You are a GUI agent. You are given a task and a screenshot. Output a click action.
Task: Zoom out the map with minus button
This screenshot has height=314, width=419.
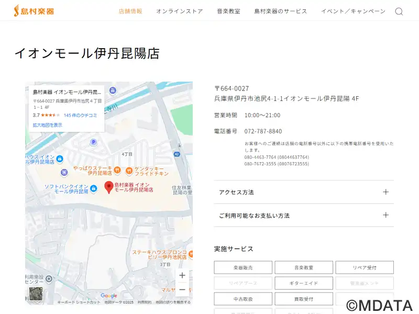click(182, 289)
